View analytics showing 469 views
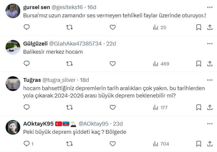The width and height of the screenshot is (217, 152). click(x=161, y=64)
